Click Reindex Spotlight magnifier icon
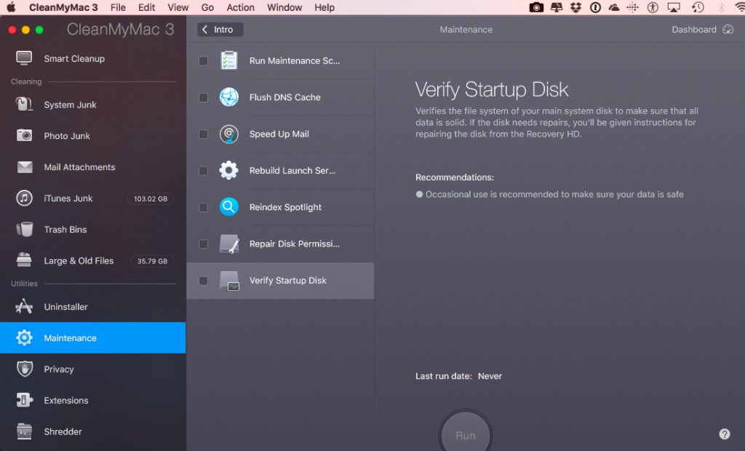Screen dimensions: 745x451 click(229, 207)
